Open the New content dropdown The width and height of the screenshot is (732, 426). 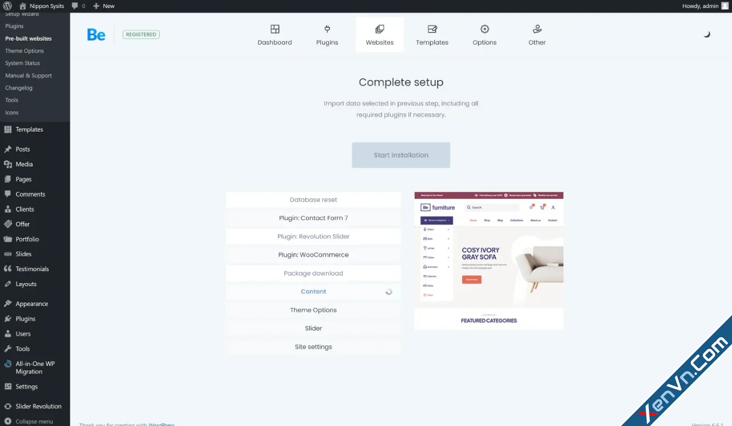click(104, 6)
